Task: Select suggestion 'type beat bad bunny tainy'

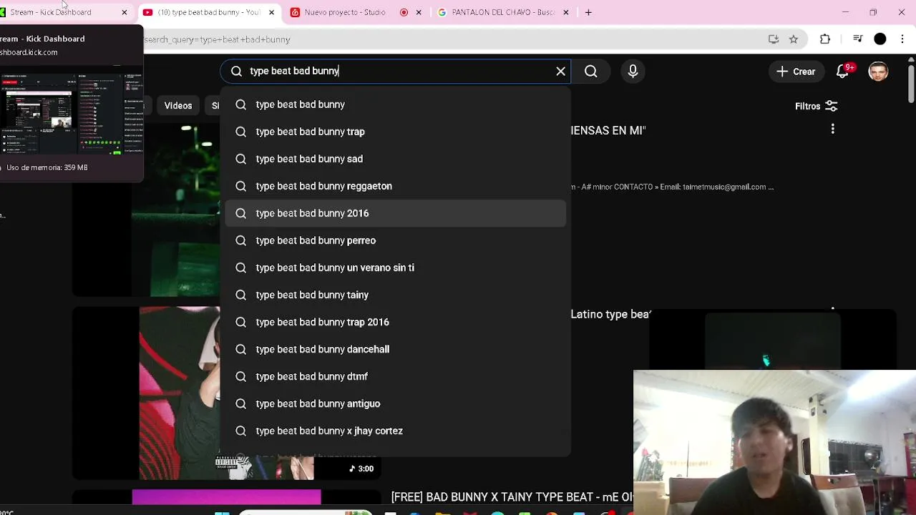Action: 395,295
